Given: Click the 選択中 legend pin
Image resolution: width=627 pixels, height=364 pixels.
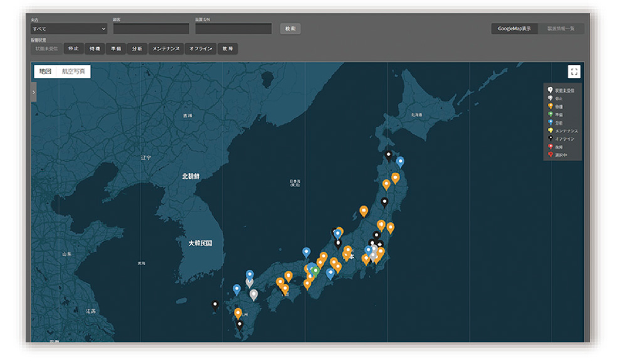Looking at the screenshot, I should point(551,154).
